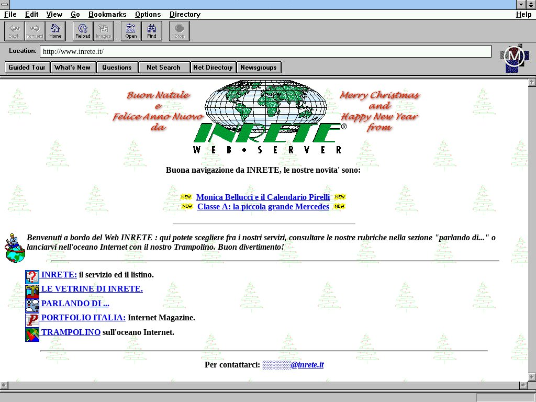
Task: Open the Directory menu
Action: tap(185, 15)
